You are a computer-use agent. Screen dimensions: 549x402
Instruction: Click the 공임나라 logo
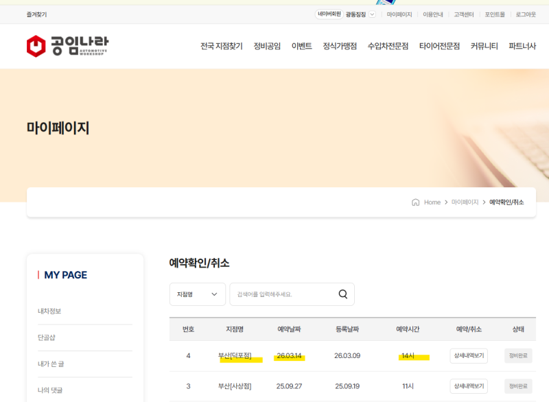point(67,46)
